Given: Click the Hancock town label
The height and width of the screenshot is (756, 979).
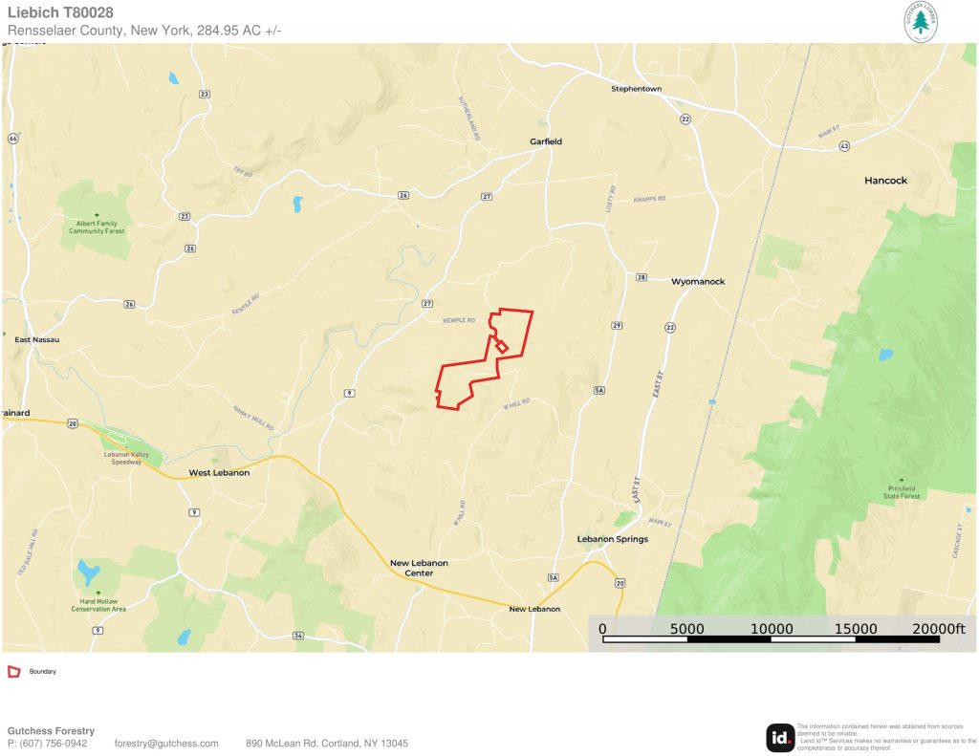Looking at the screenshot, I should (885, 181).
